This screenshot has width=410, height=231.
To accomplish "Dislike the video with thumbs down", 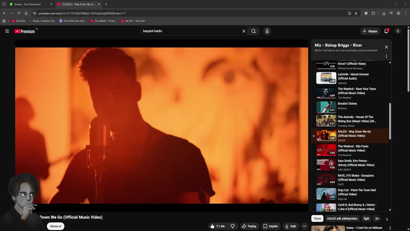I will click(233, 226).
